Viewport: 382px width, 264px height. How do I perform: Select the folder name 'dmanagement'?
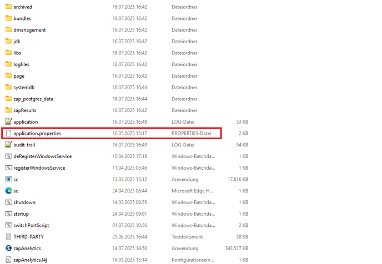click(x=30, y=30)
